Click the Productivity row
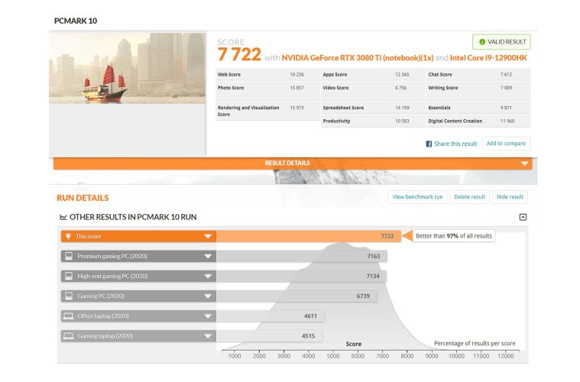 373,121
